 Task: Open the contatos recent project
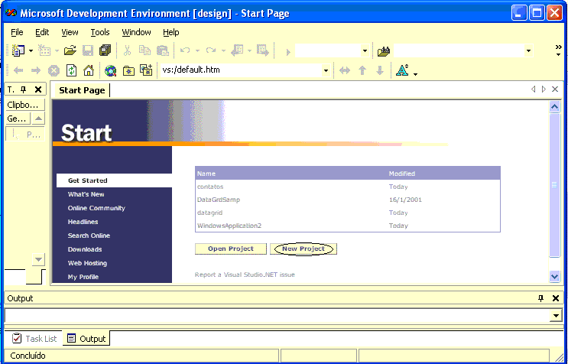[210, 187]
